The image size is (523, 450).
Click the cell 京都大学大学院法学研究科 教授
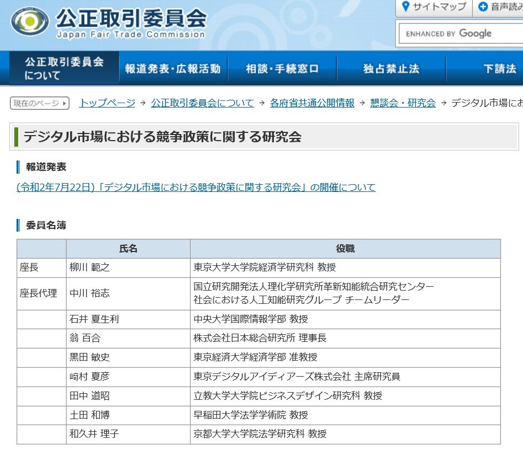coord(345,435)
